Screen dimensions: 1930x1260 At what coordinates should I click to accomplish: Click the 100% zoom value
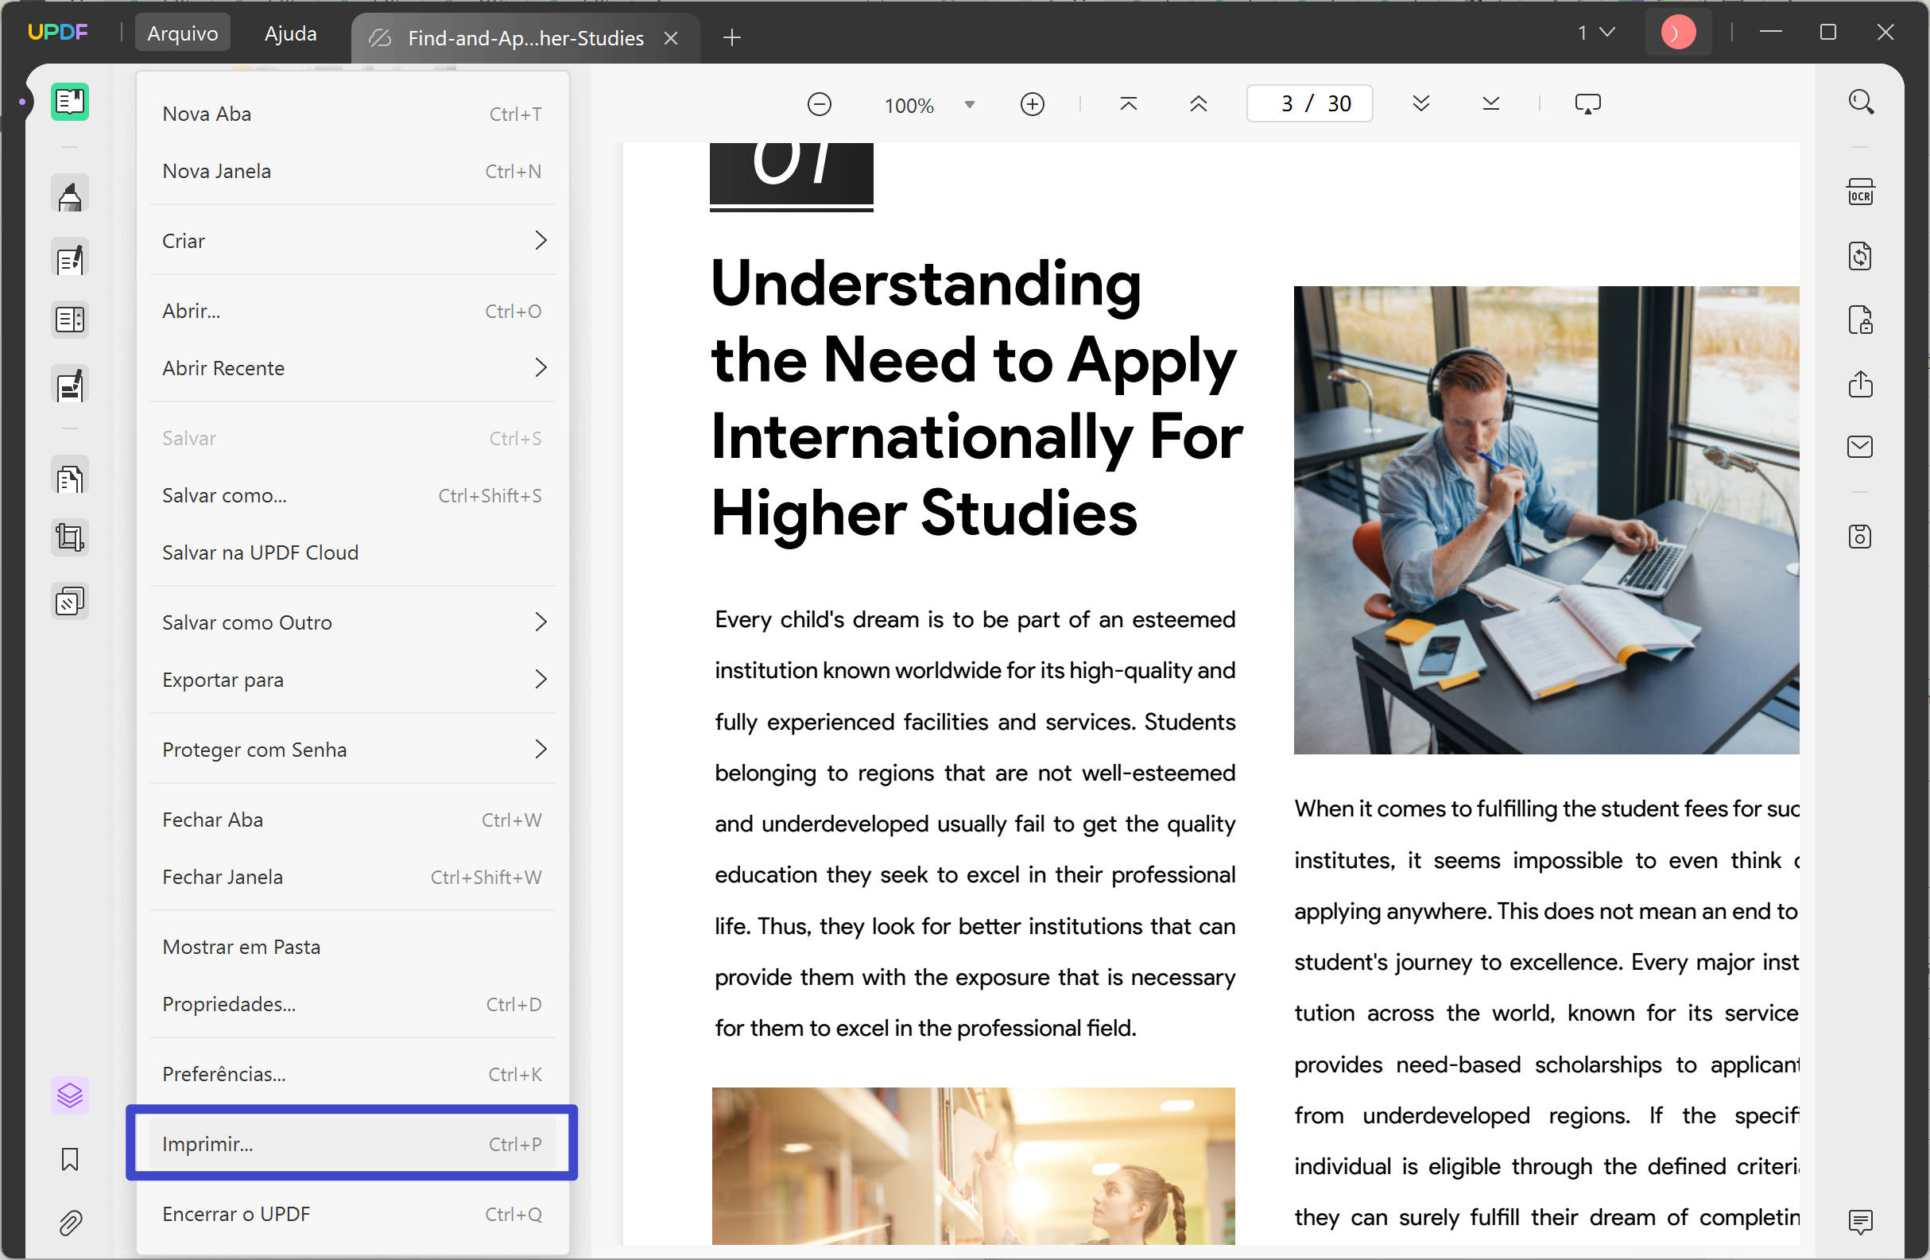pos(909,106)
